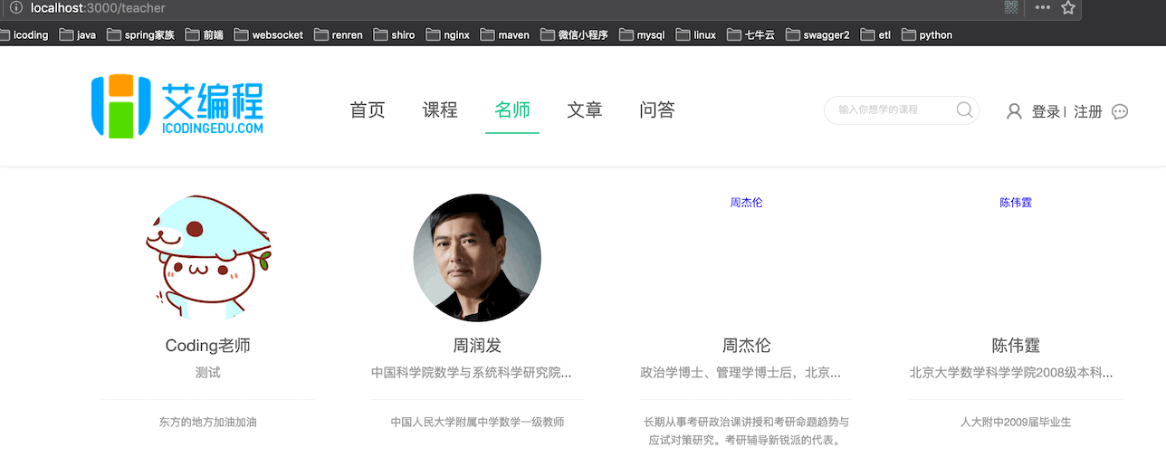Click the 周润发 portrait photo

[477, 257]
